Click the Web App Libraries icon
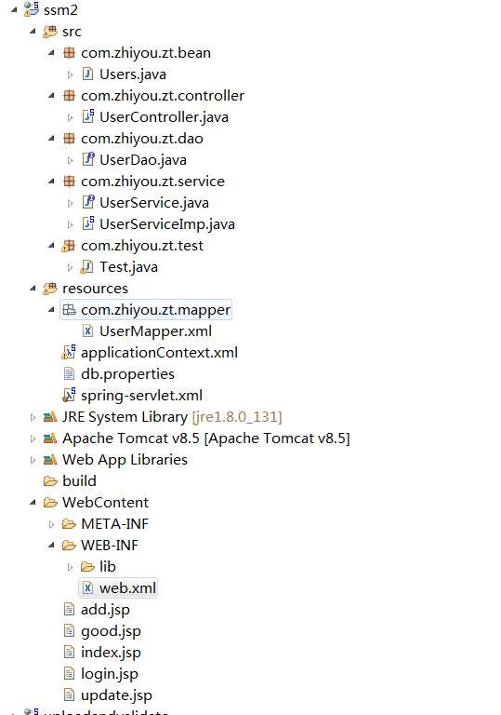The image size is (501, 715). tap(50, 460)
